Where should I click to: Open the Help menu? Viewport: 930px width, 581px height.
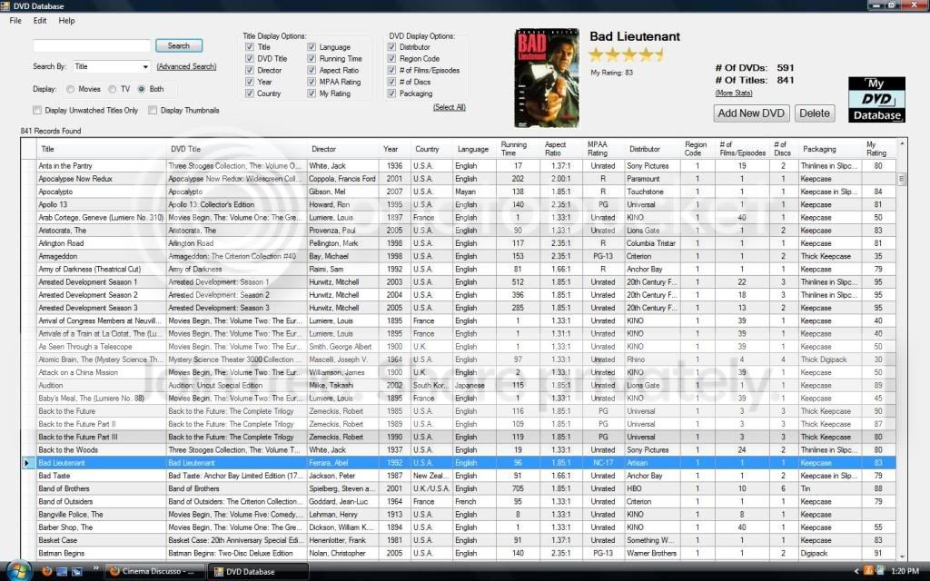click(67, 20)
